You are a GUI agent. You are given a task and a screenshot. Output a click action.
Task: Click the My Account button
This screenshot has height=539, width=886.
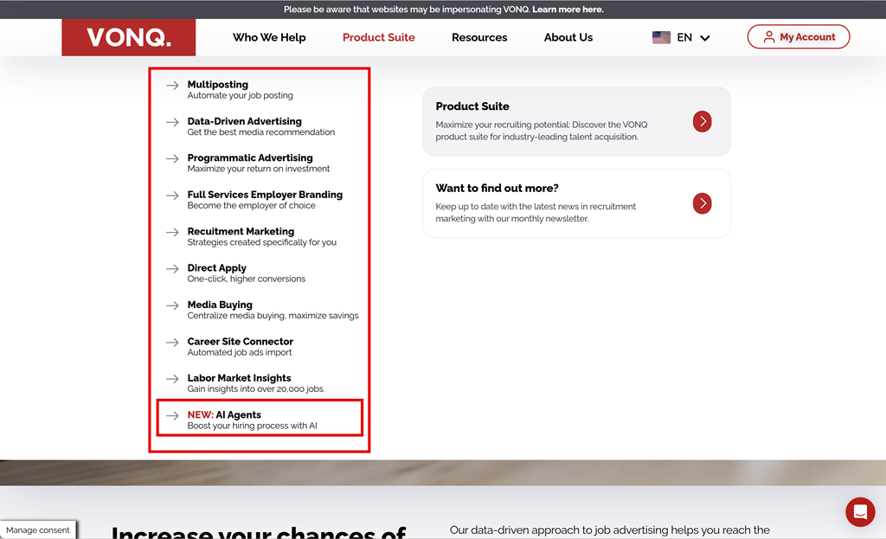[799, 36]
